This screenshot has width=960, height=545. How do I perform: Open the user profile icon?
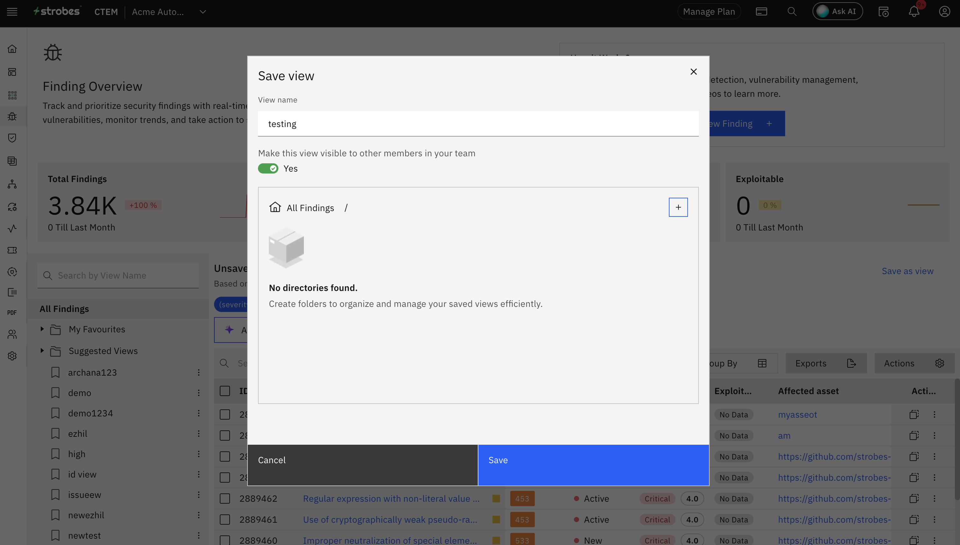[x=944, y=11]
